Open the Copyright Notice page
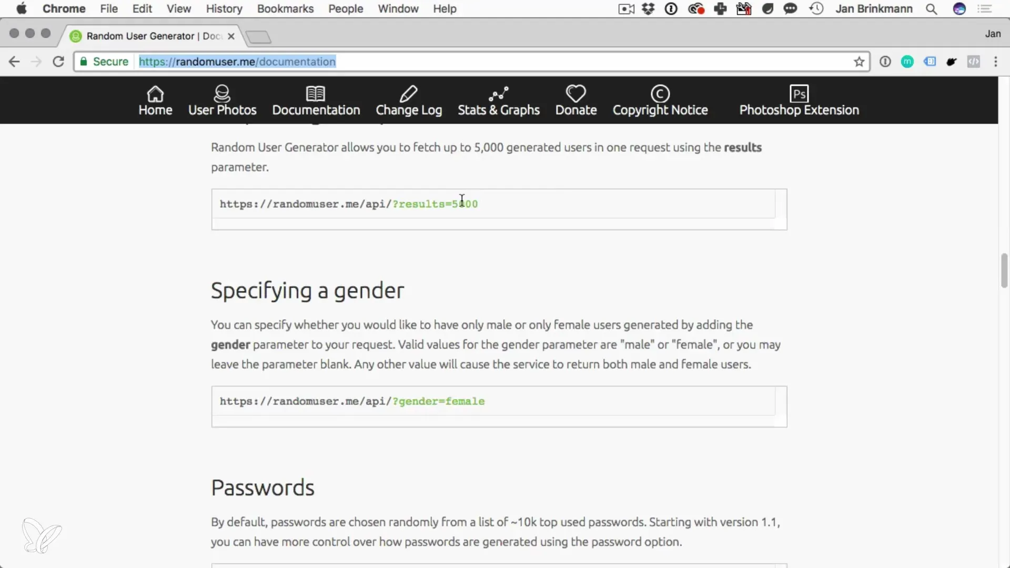 [x=660, y=101]
